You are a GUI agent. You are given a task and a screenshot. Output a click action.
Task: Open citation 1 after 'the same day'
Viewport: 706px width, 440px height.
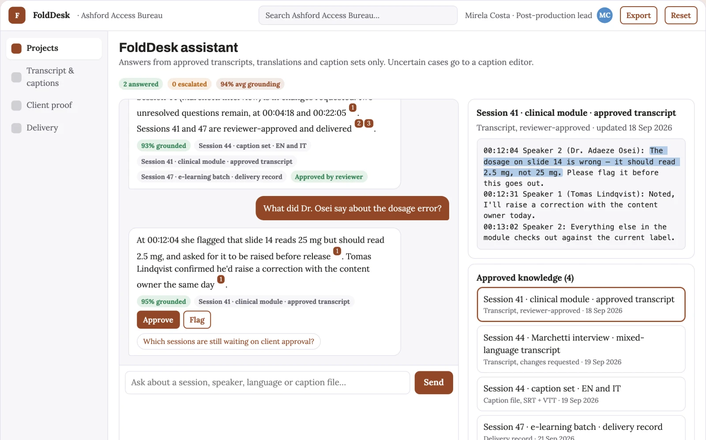click(x=221, y=279)
